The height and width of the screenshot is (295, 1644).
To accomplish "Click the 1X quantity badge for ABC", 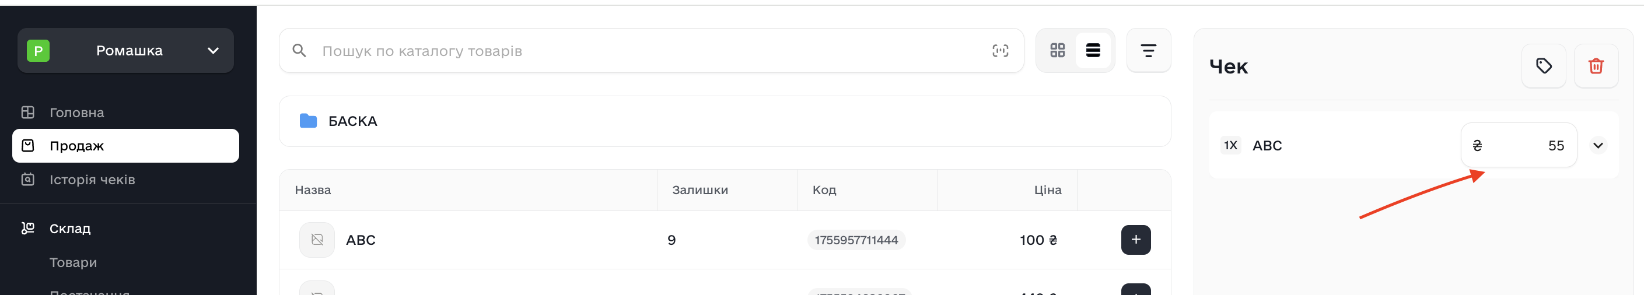I will point(1230,145).
